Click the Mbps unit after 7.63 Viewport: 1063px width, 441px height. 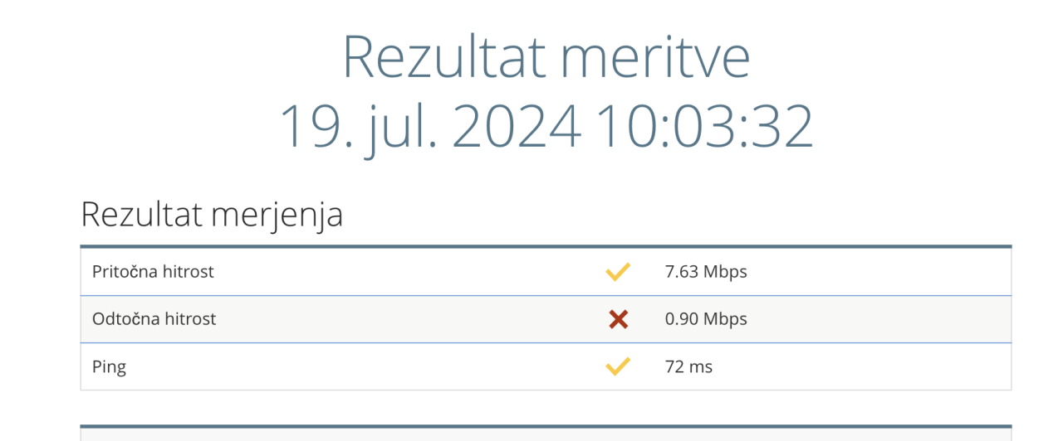point(725,272)
